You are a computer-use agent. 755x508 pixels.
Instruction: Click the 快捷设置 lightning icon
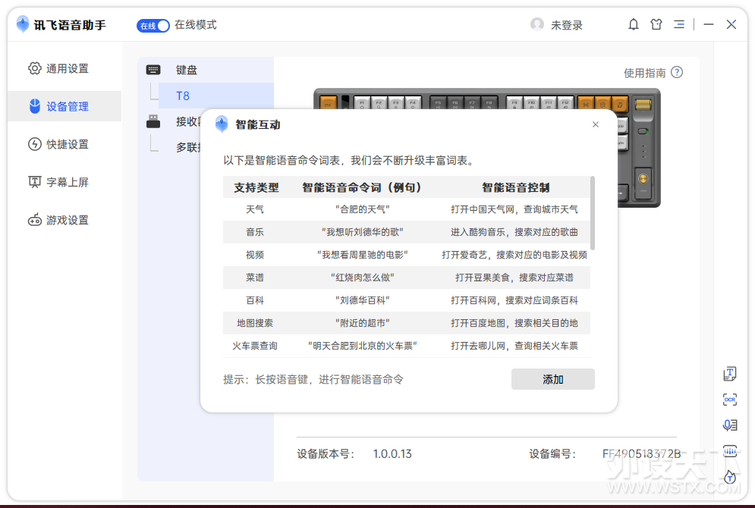tap(35, 144)
